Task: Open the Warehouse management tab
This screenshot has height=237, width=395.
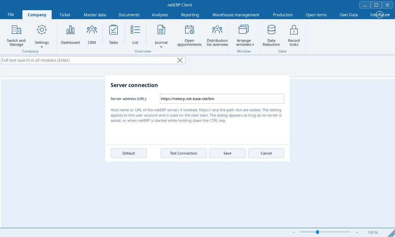Action: [236, 15]
